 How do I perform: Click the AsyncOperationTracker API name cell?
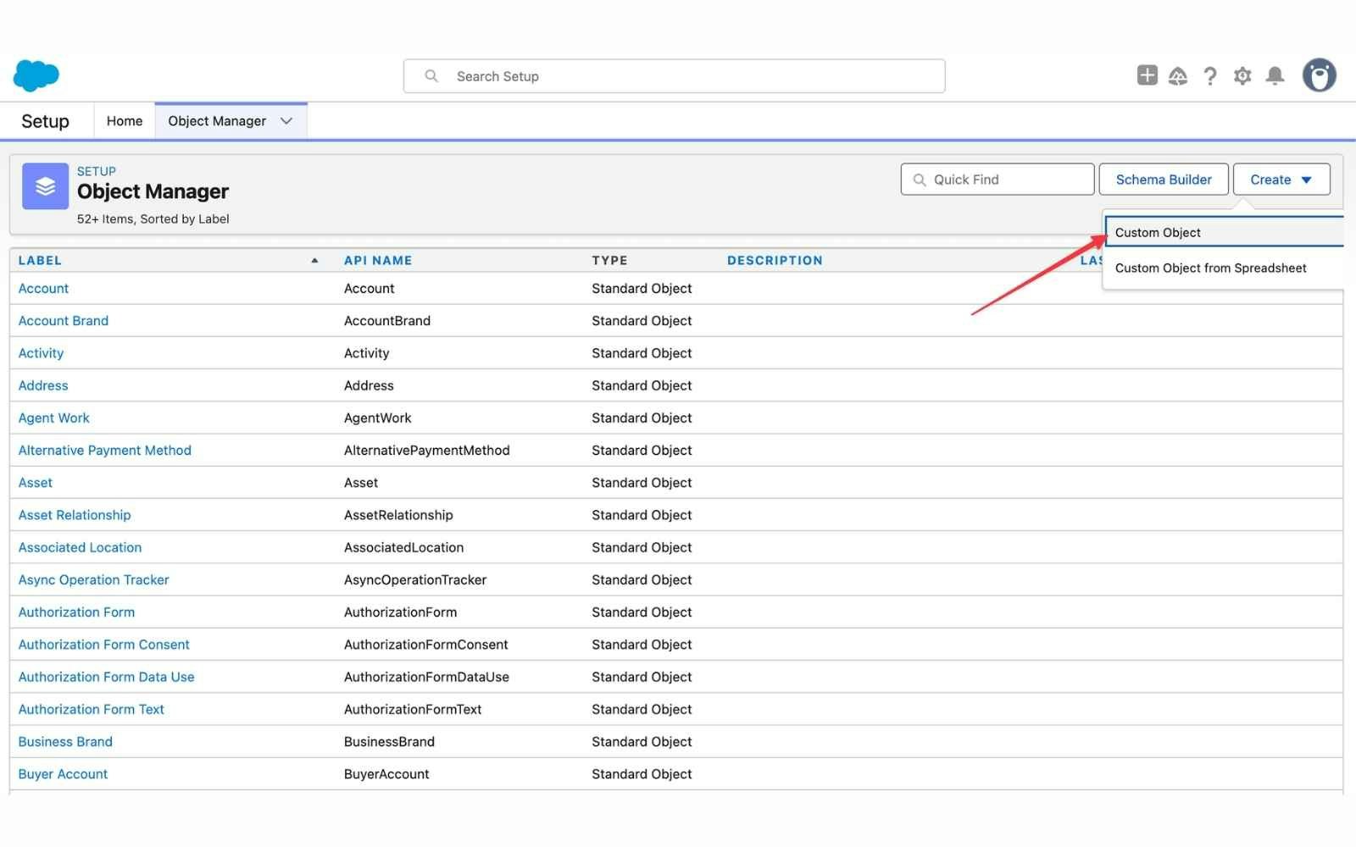tap(415, 580)
